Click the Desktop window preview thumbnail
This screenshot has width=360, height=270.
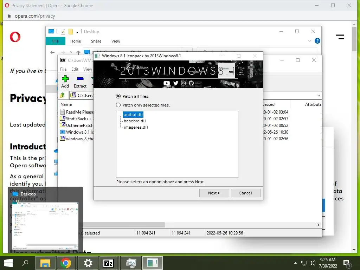45,226
